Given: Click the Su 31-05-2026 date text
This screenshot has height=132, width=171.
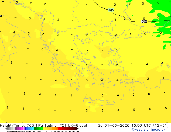Looking at the screenshot, I should click(114, 126).
